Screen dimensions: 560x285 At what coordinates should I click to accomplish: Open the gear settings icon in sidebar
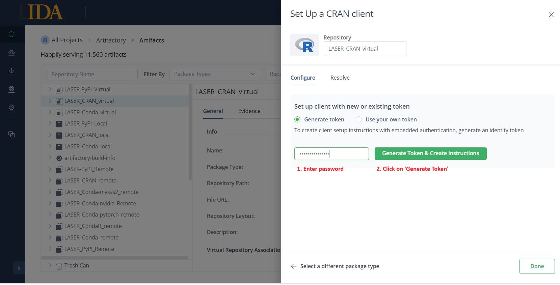click(x=11, y=108)
